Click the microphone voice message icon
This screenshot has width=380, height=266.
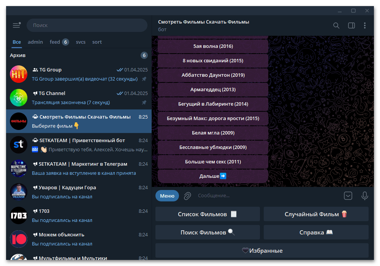(x=365, y=196)
